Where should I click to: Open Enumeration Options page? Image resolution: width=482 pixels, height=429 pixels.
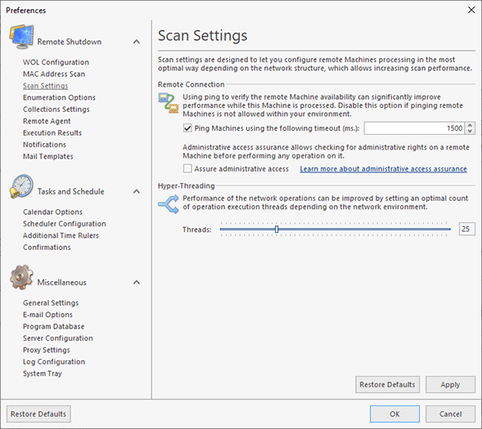pos(59,97)
